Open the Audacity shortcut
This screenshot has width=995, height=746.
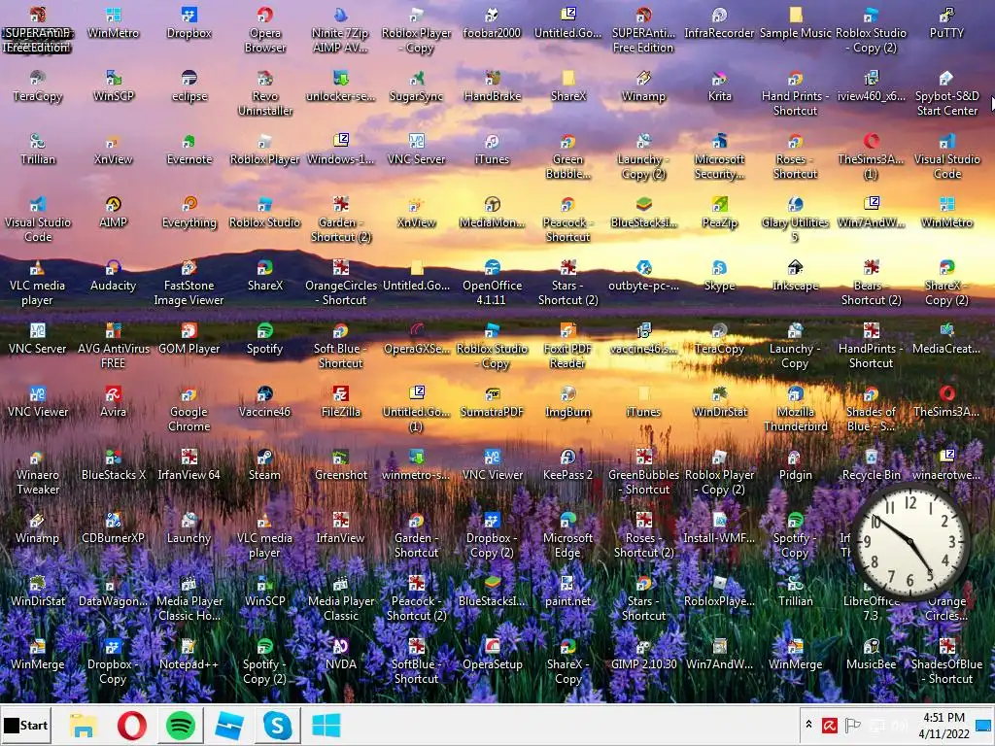(113, 276)
